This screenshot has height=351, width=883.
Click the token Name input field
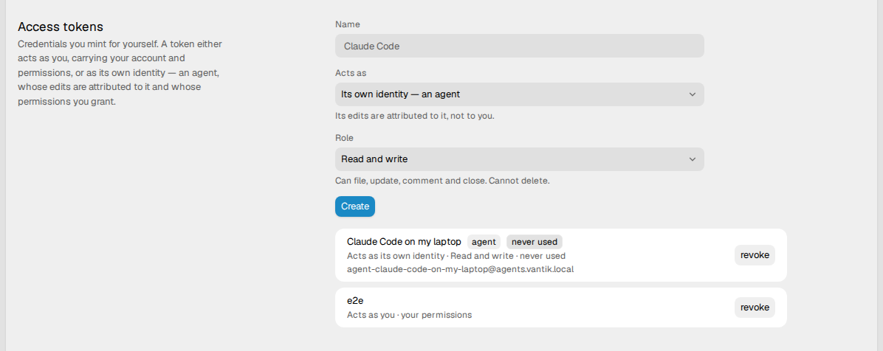(519, 46)
